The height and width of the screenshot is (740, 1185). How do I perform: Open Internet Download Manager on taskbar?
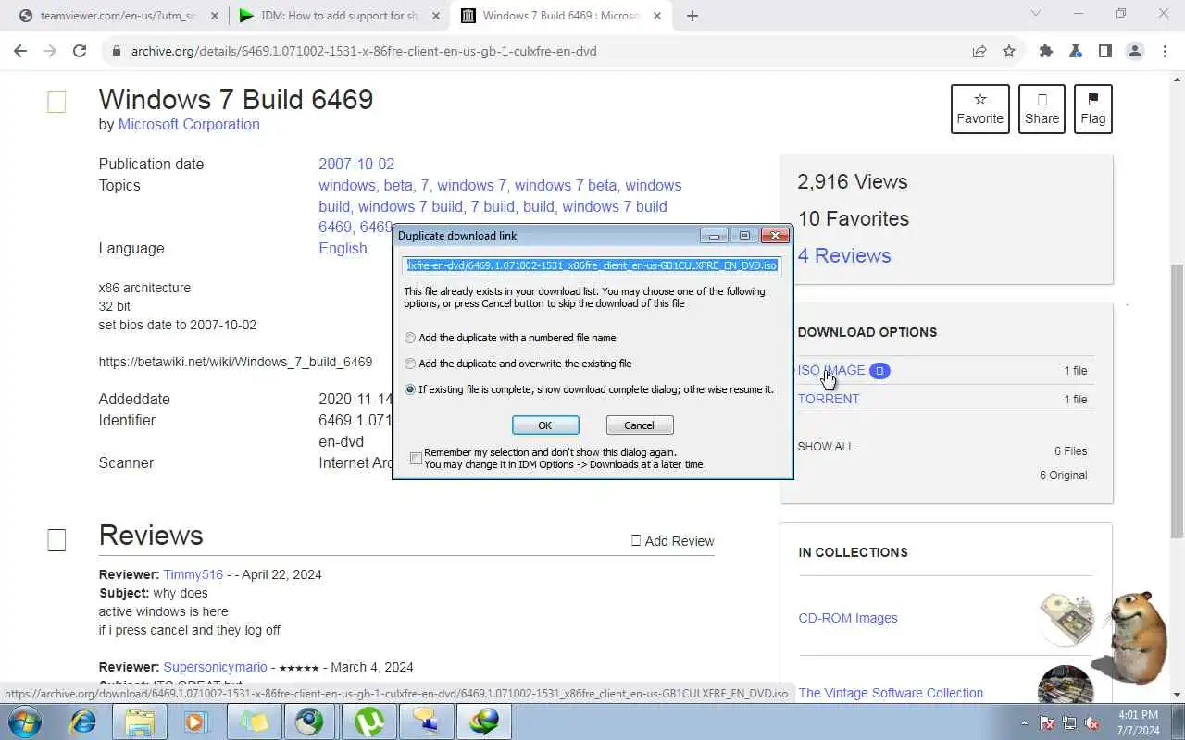pyautogui.click(x=483, y=721)
